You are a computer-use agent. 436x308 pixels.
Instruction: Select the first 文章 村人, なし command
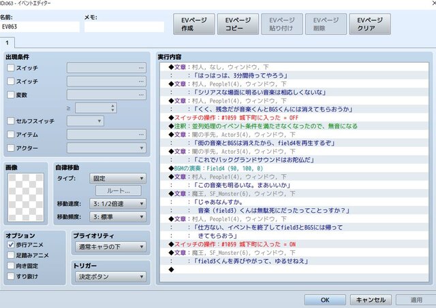pyautogui.click(x=294, y=67)
